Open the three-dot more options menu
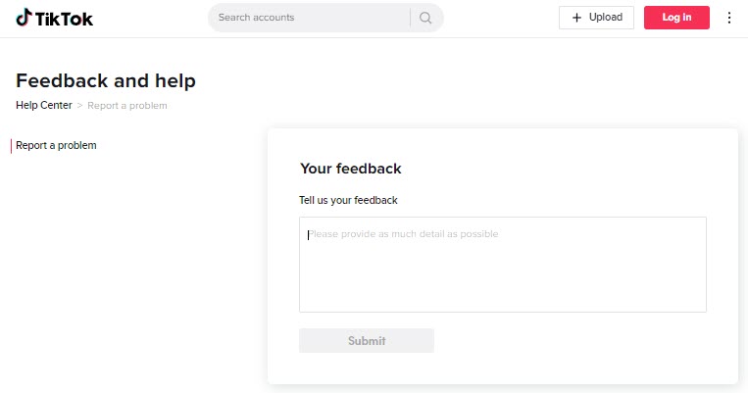 pos(729,18)
